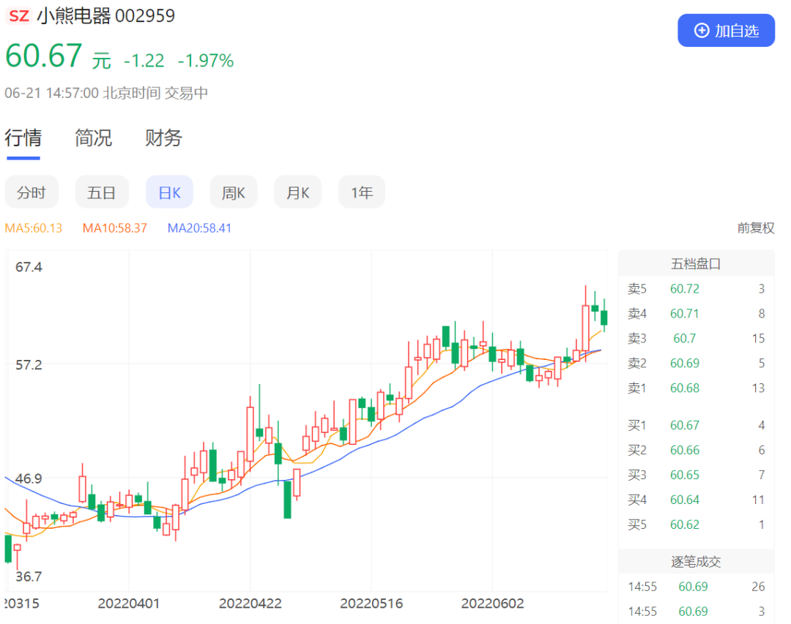Click the -1.97% change value
The image size is (791, 624).
[x=206, y=61]
